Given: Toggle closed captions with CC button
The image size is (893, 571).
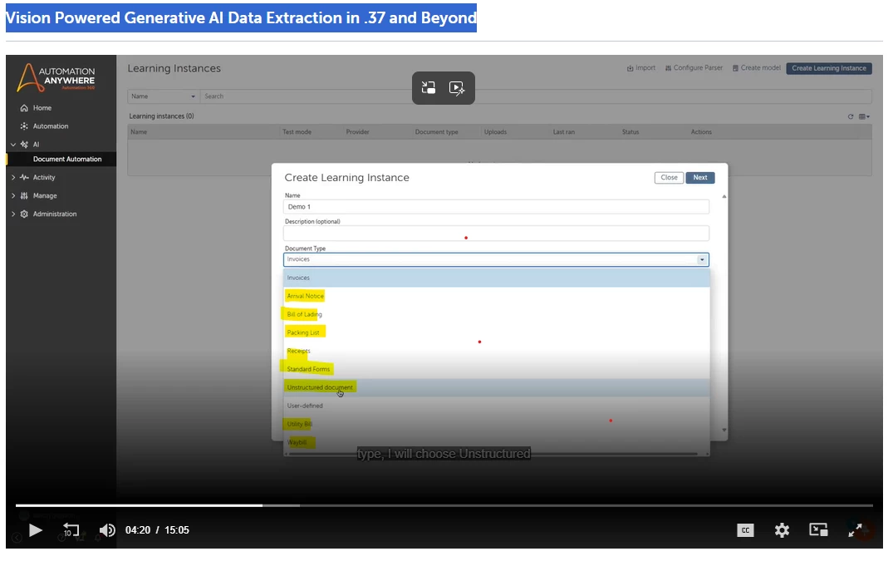Looking at the screenshot, I should [745, 530].
